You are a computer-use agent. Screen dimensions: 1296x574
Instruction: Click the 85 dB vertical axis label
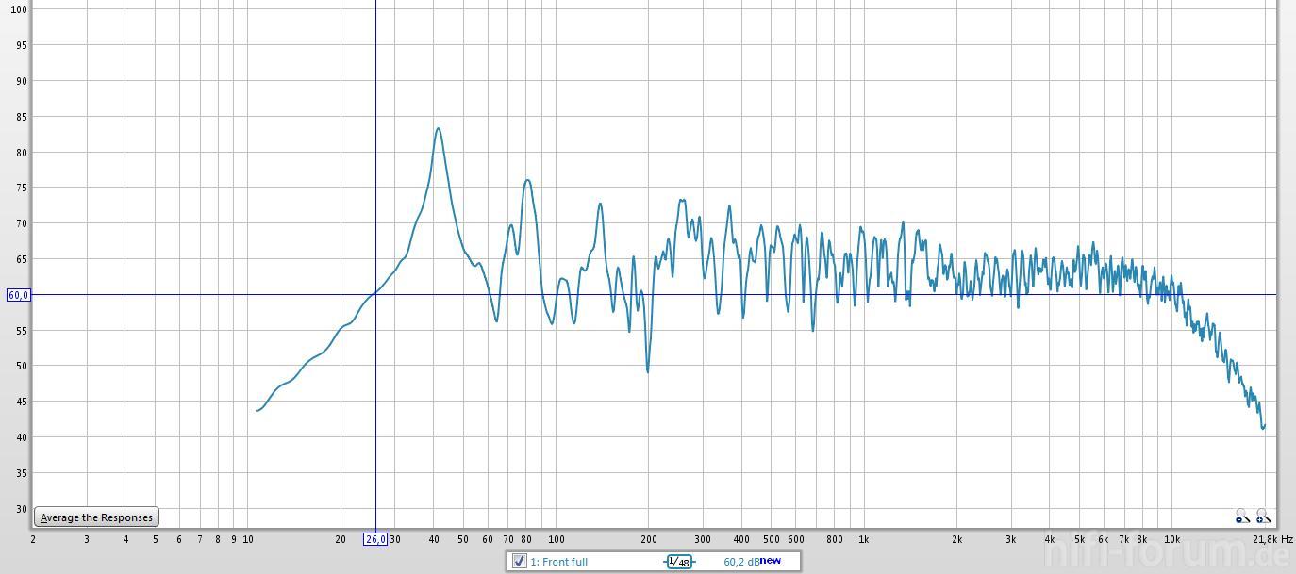pos(21,116)
